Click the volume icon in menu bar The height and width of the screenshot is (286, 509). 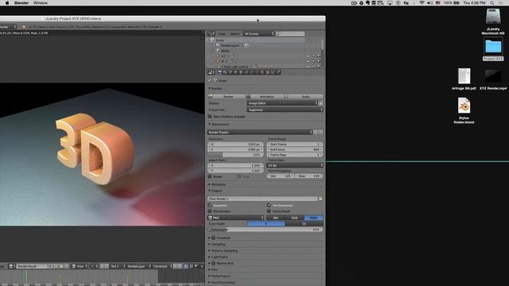point(429,3)
